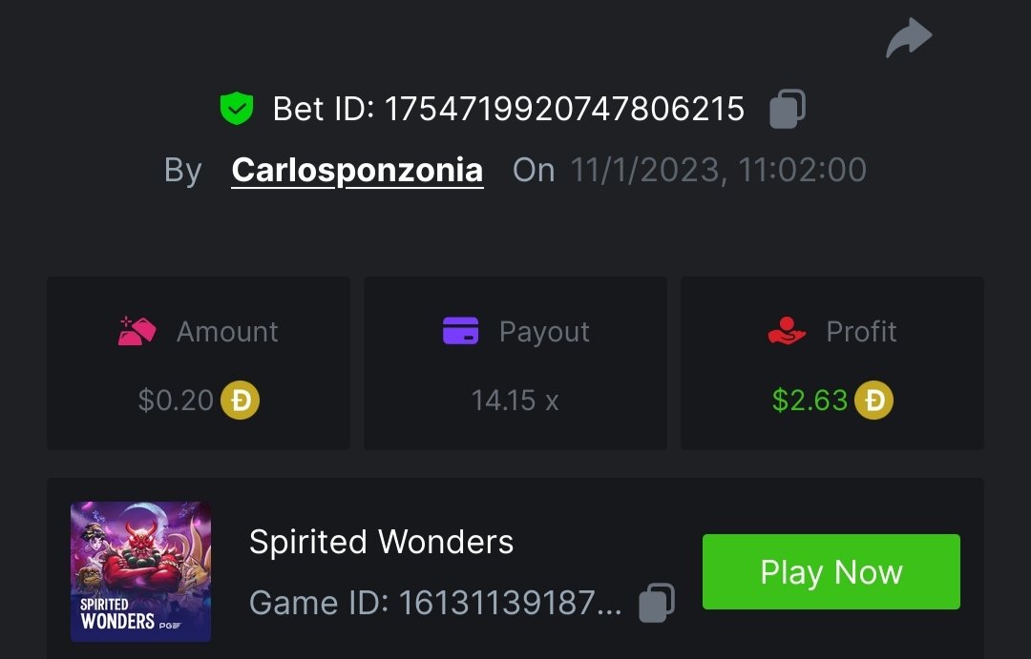Select the Bet ID number text

564,109
